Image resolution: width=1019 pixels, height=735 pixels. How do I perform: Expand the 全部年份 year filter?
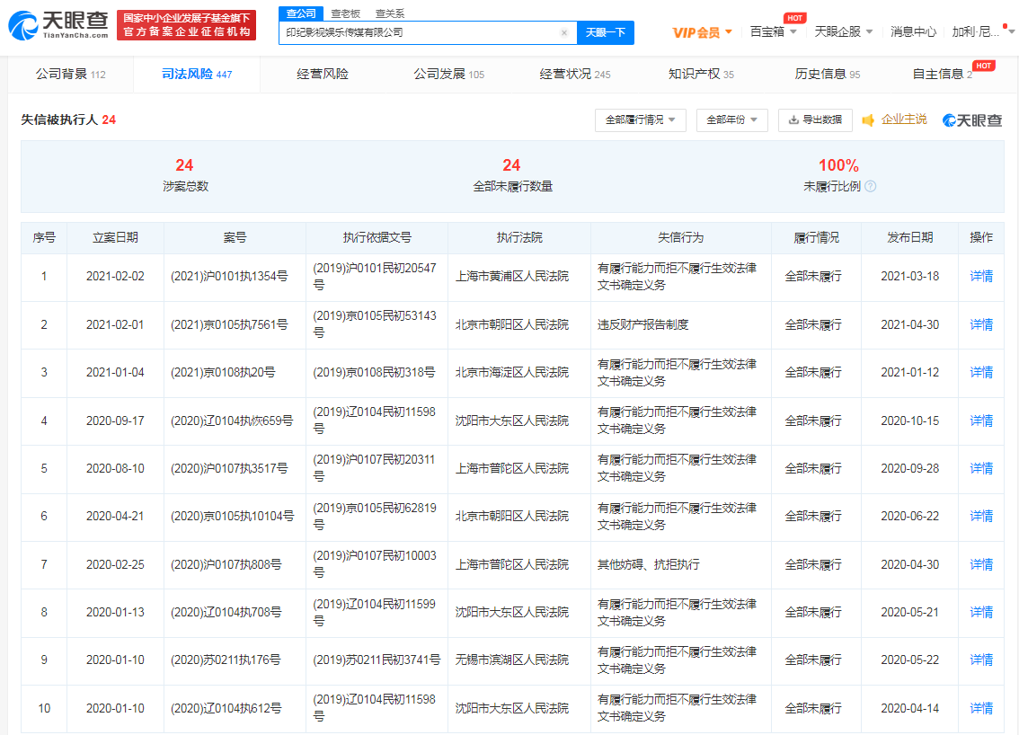pos(731,120)
